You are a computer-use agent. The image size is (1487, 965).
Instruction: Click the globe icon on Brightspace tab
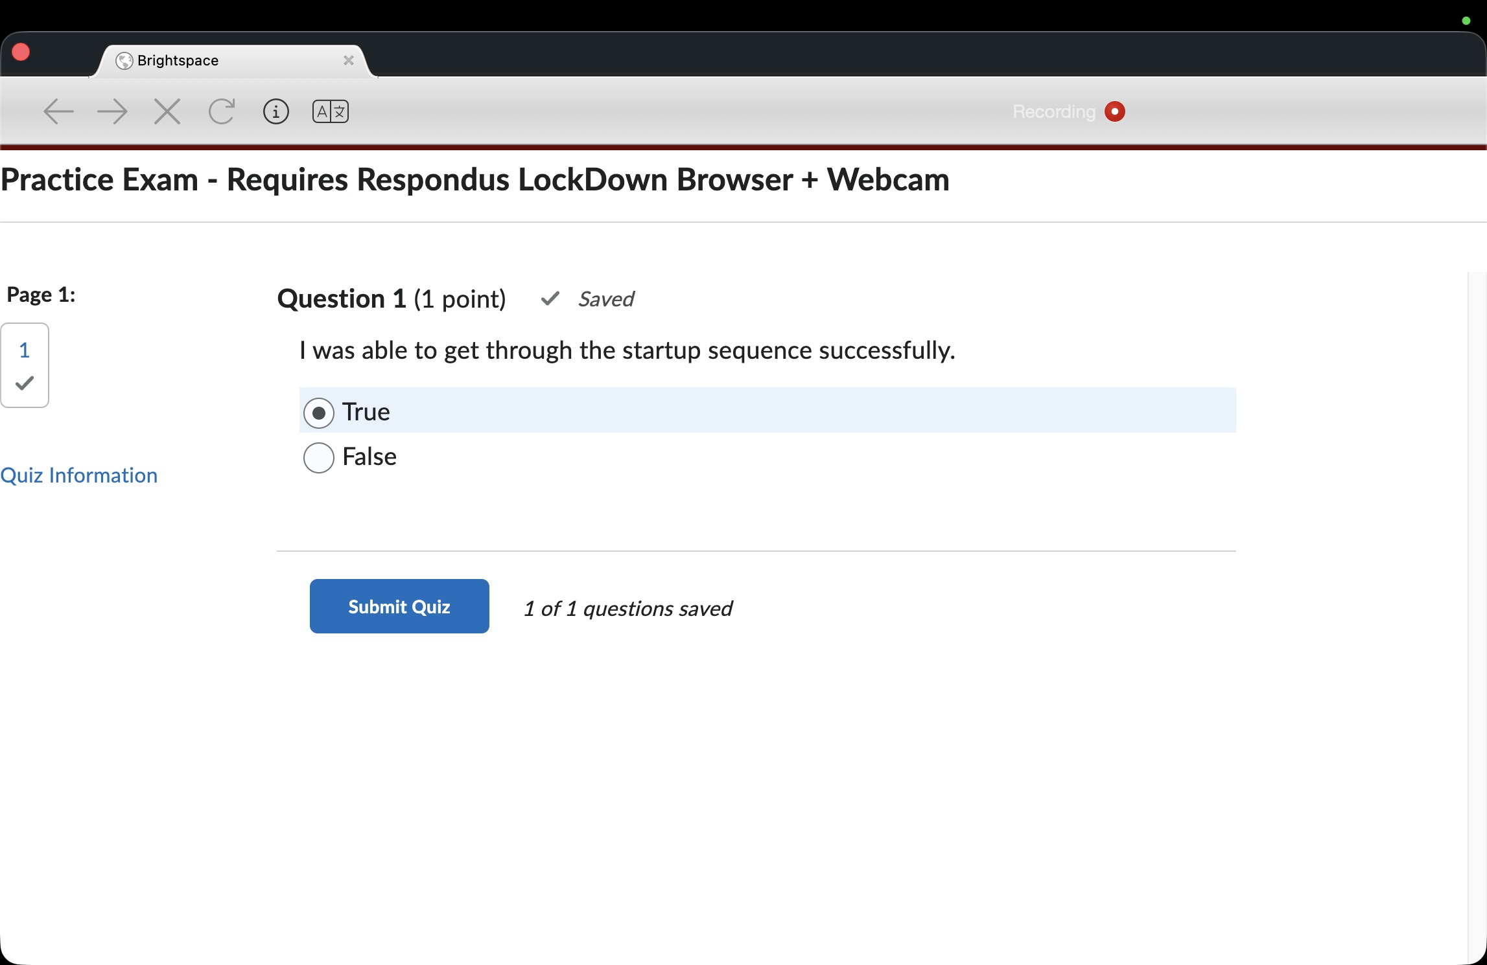124,61
